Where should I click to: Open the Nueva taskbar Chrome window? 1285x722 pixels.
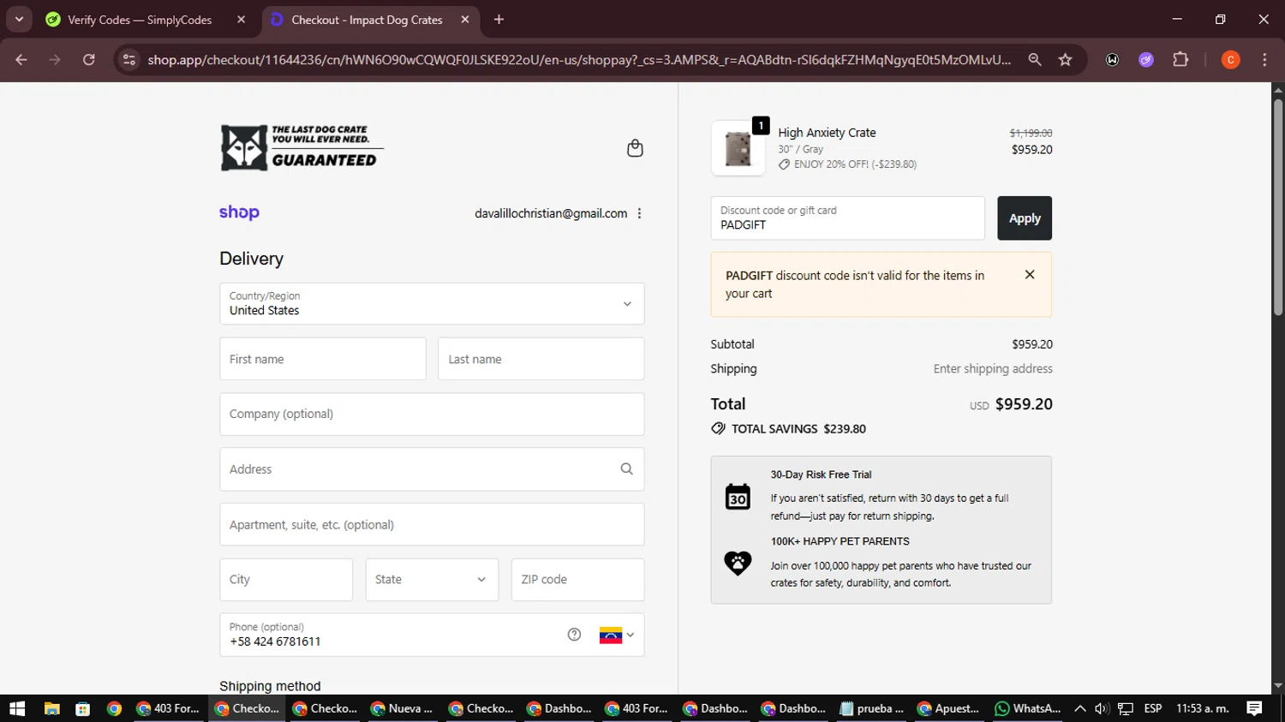point(403,708)
